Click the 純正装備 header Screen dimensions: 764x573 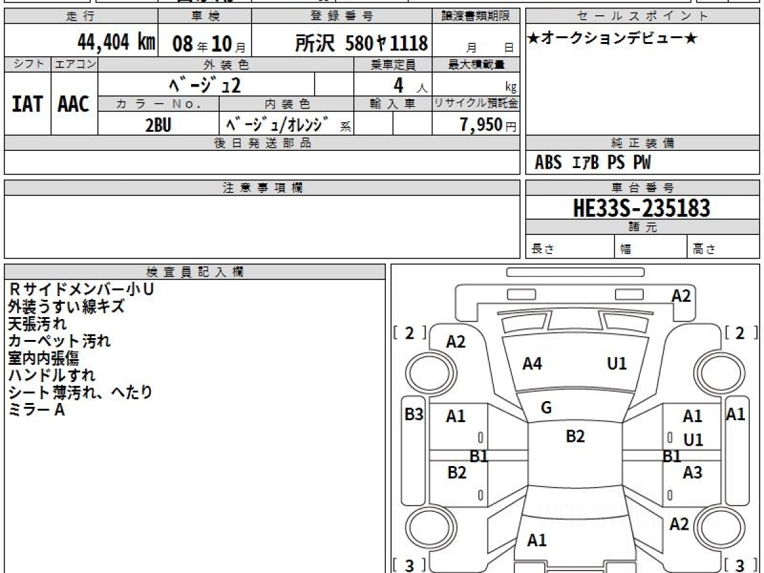pyautogui.click(x=642, y=143)
